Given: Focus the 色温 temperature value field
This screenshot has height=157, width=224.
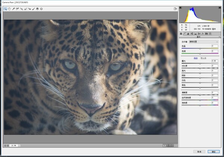Looking at the screenshot, I should [x=215, y=46].
